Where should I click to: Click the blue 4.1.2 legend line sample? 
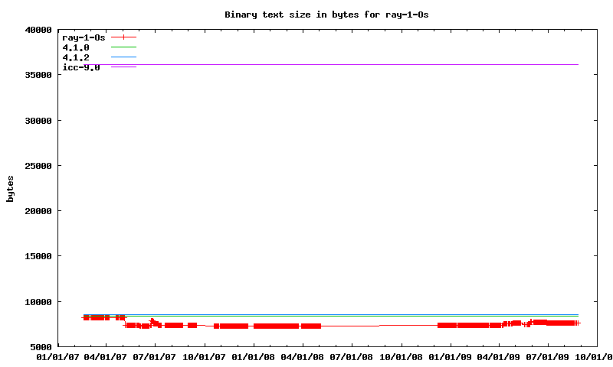[123, 57]
